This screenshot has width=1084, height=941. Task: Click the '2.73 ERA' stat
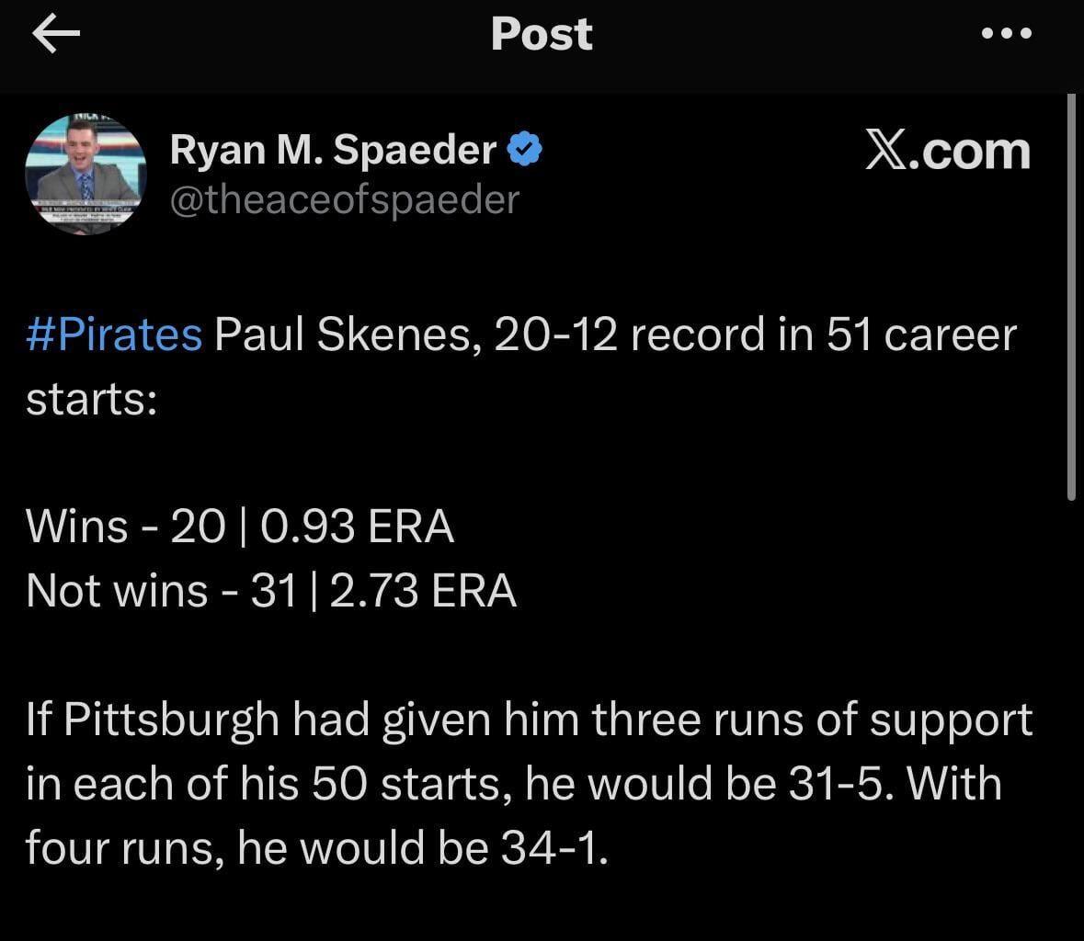coord(423,590)
